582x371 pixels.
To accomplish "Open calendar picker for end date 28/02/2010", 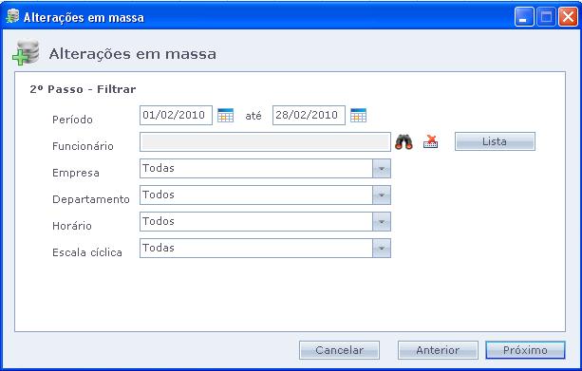I will [x=358, y=116].
